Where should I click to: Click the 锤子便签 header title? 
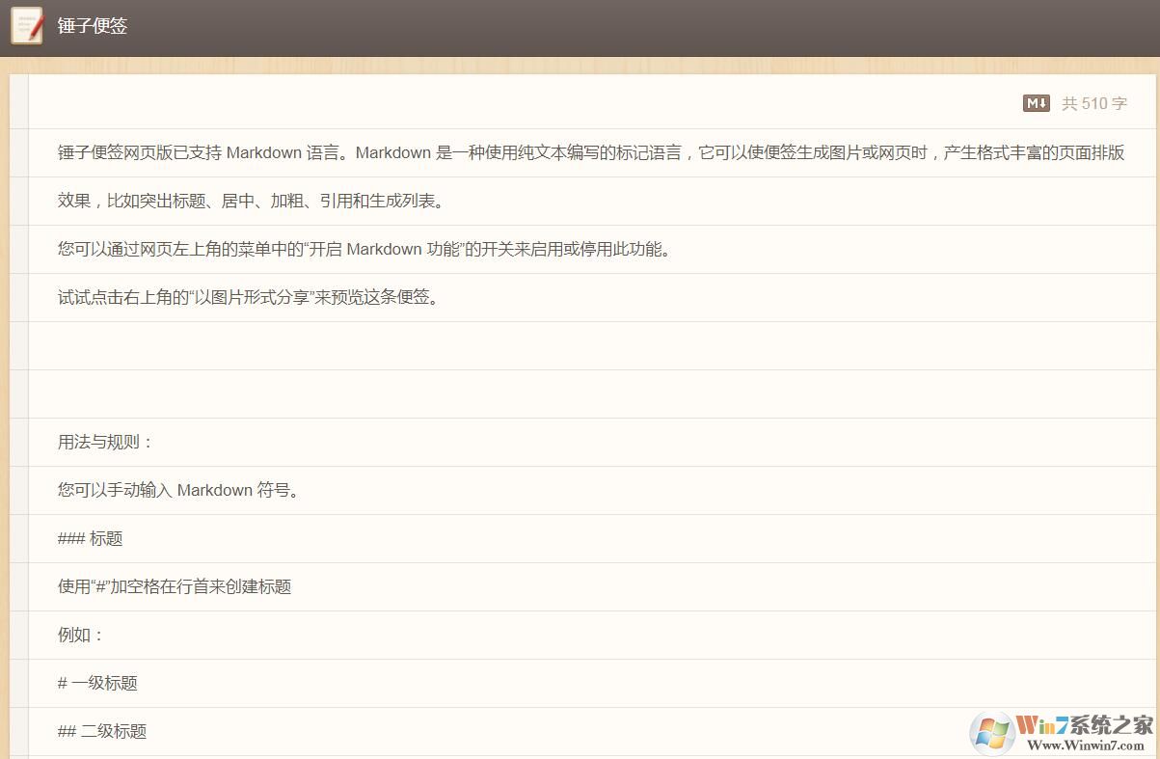tap(93, 26)
